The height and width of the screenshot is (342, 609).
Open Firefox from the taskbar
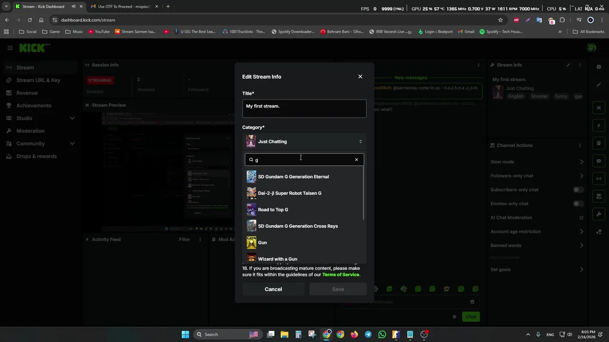point(354,334)
